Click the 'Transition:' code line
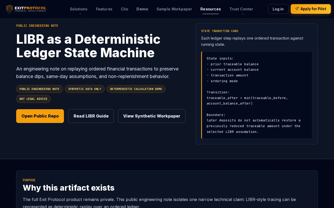The height and width of the screenshot is (208, 334). [218, 92]
